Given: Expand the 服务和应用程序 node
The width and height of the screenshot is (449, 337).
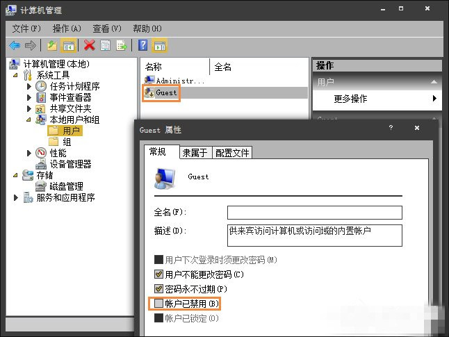Looking at the screenshot, I should [x=16, y=198].
